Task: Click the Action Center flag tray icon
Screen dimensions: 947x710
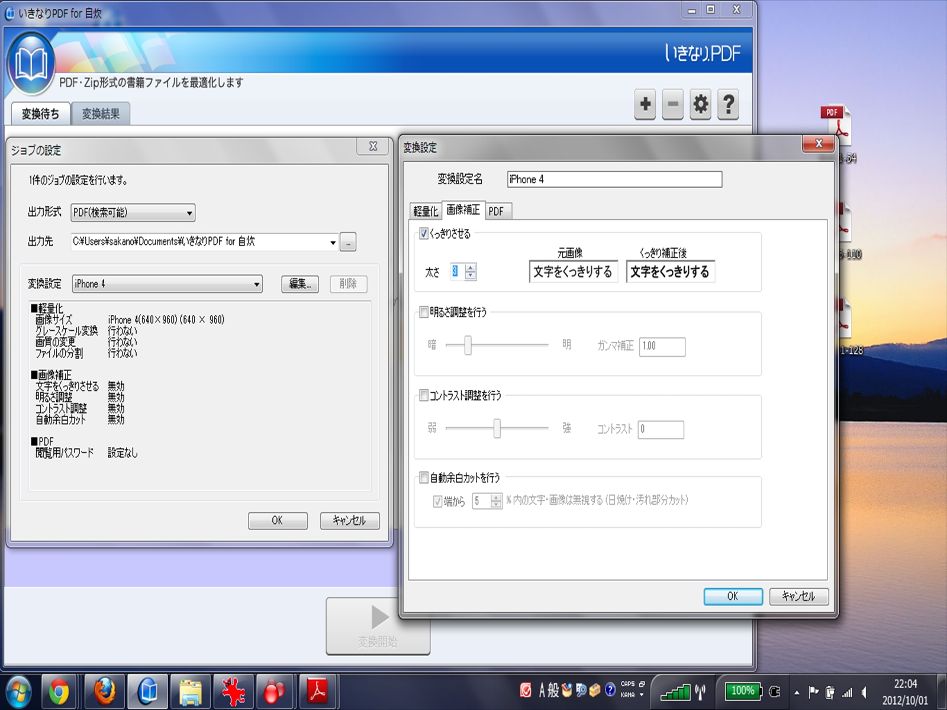Action: click(x=813, y=692)
